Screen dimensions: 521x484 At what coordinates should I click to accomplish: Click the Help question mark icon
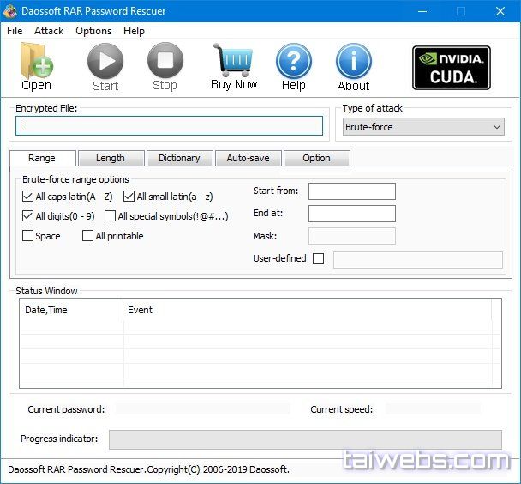pos(293,62)
